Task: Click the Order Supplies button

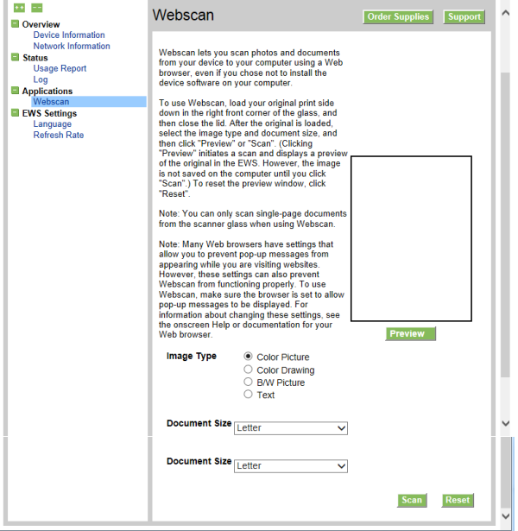Action: click(398, 16)
